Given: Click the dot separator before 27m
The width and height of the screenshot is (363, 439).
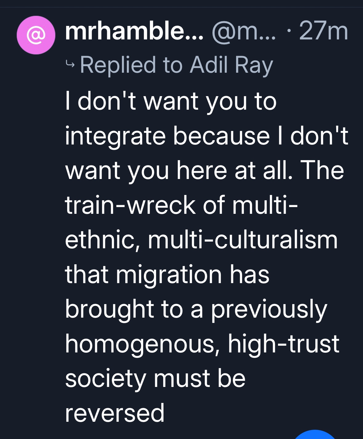Looking at the screenshot, I should click(288, 31).
